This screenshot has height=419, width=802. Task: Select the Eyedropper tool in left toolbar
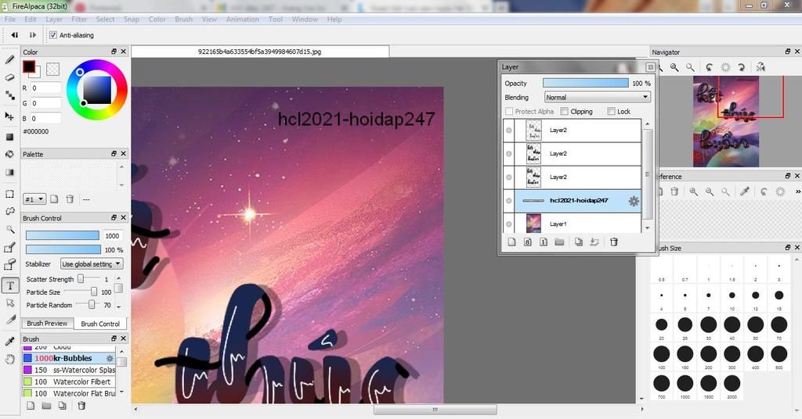pos(9,341)
